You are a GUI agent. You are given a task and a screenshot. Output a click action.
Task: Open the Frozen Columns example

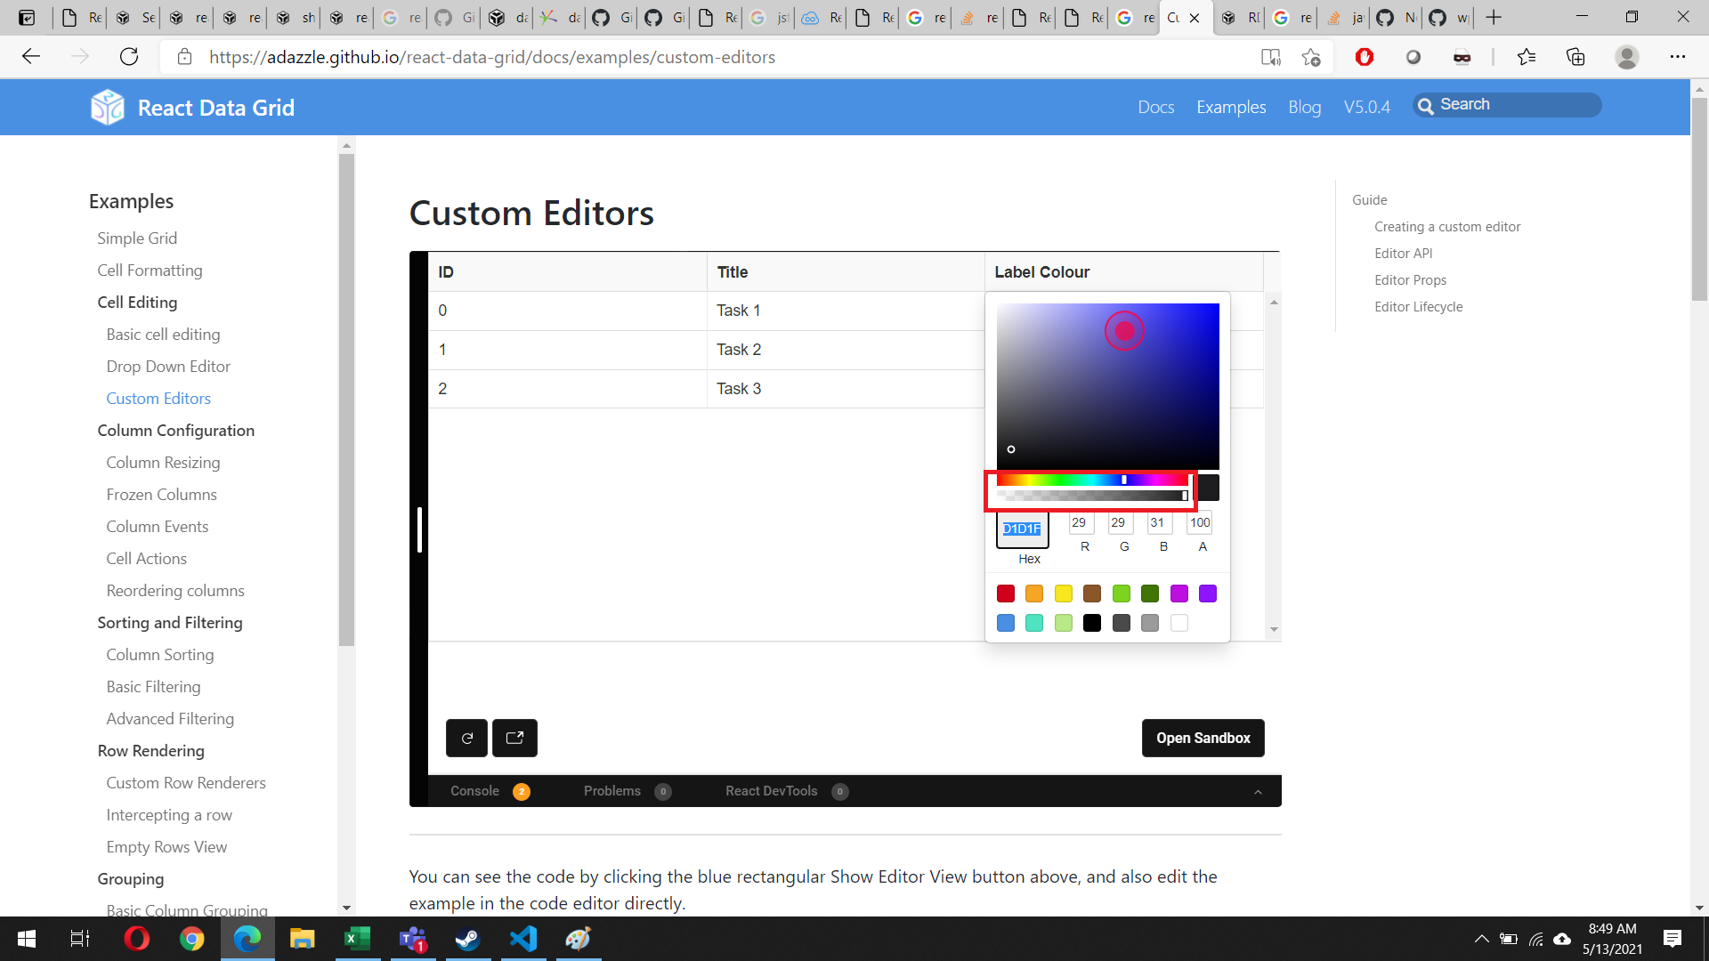161,494
